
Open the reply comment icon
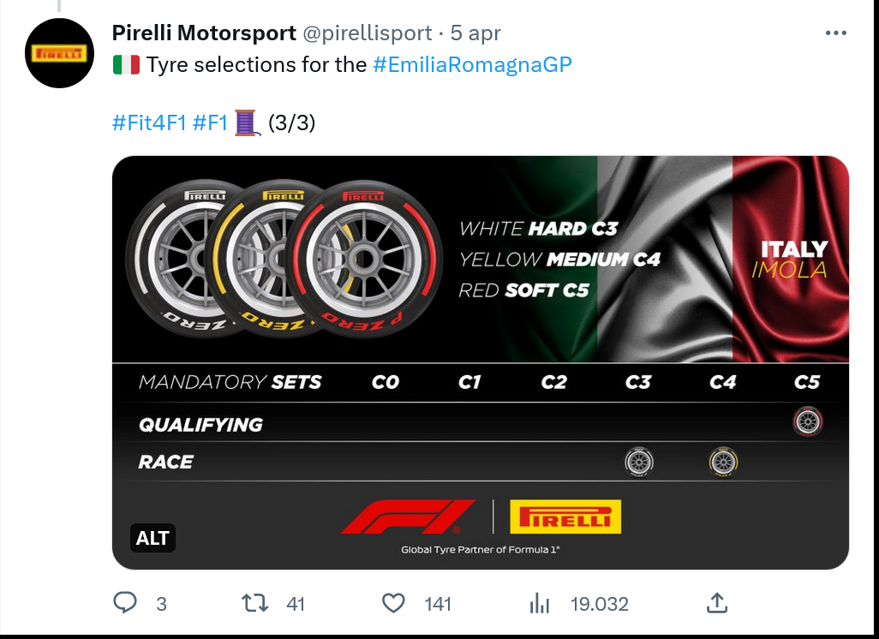pyautogui.click(x=125, y=603)
